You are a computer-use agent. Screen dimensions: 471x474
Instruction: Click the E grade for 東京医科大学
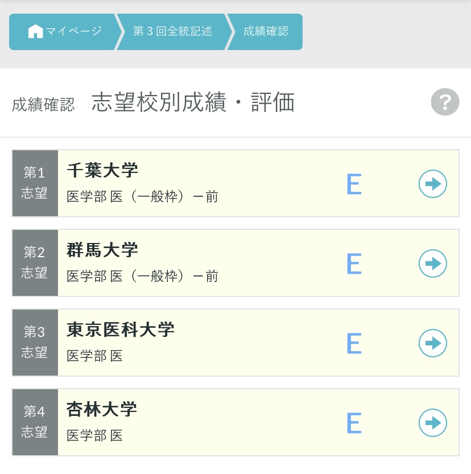[x=354, y=343]
